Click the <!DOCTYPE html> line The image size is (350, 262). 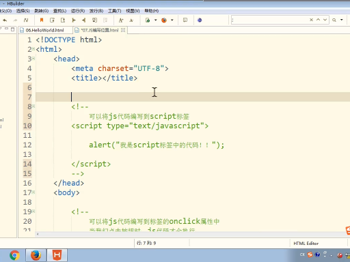tap(69, 40)
